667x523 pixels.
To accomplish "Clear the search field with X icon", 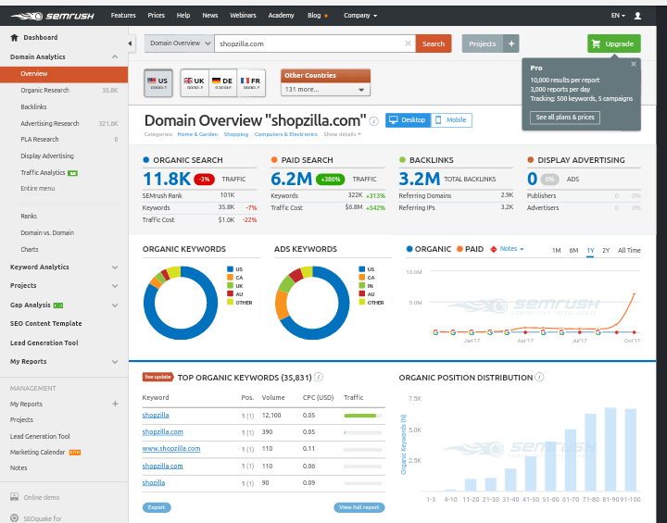I will tap(409, 44).
